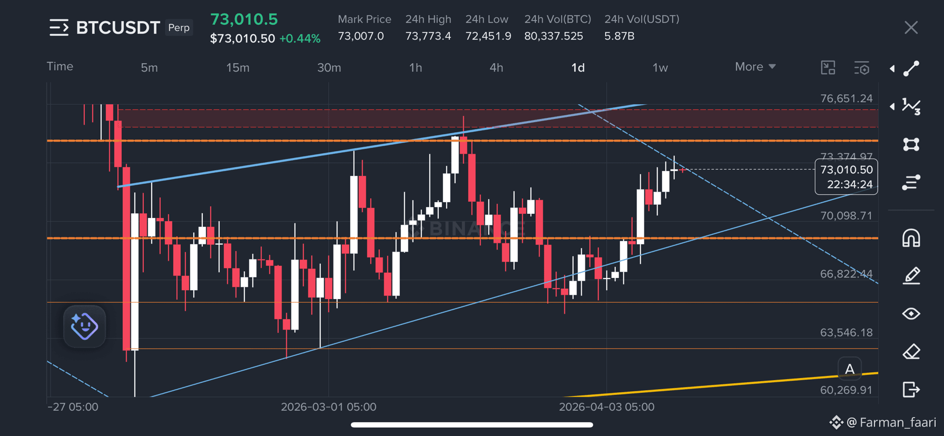Viewport: 944px width, 436px height.
Task: Open the More timeframes dropdown
Action: point(755,67)
